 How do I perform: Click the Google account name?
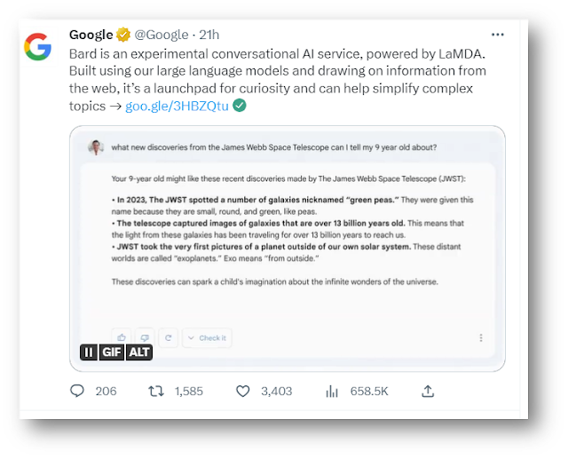[91, 35]
